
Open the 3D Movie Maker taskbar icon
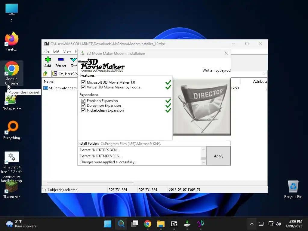tap(201, 224)
